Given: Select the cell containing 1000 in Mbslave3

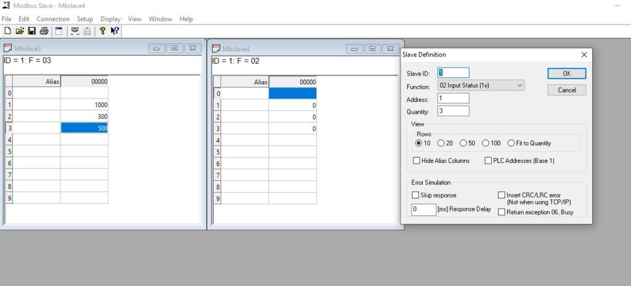Looking at the screenshot, I should (x=84, y=105).
